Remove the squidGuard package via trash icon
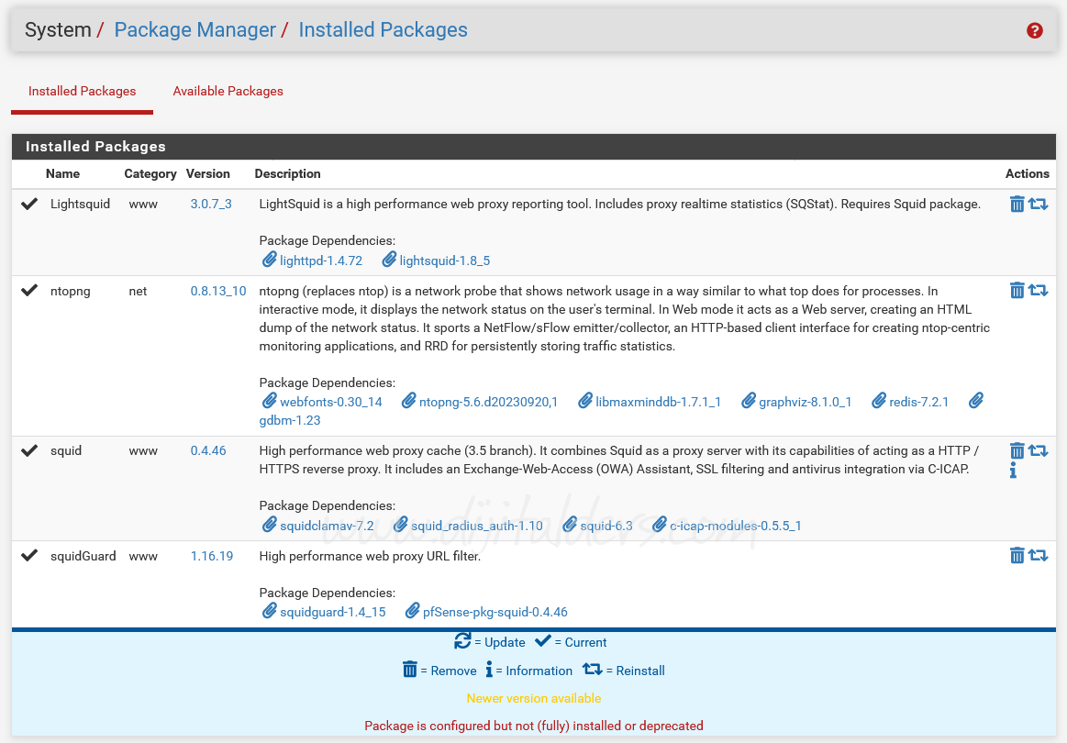1067x743 pixels. [x=1017, y=555]
